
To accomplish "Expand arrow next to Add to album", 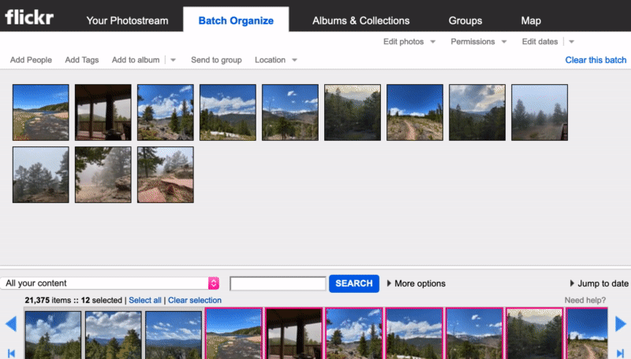I will 173,60.
